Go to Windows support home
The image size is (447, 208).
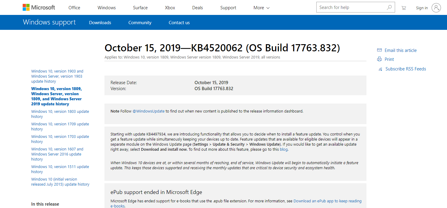click(x=49, y=22)
